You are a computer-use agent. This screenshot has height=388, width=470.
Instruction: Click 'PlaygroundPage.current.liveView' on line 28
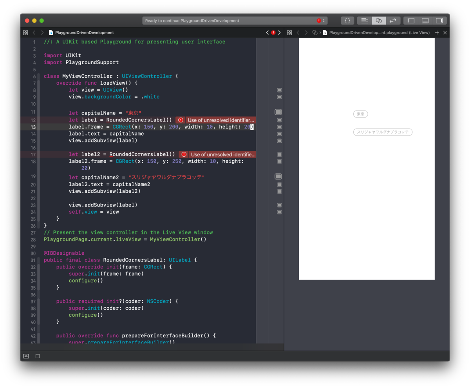[92, 239]
